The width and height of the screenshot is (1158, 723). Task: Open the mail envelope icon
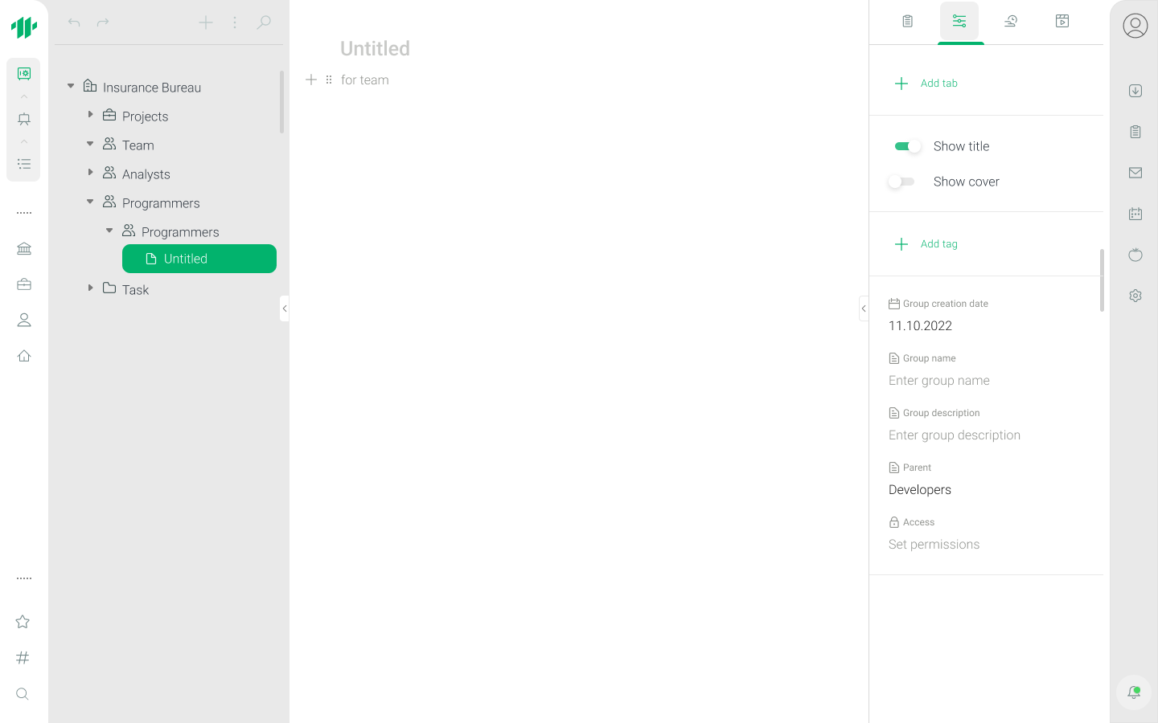click(1135, 173)
